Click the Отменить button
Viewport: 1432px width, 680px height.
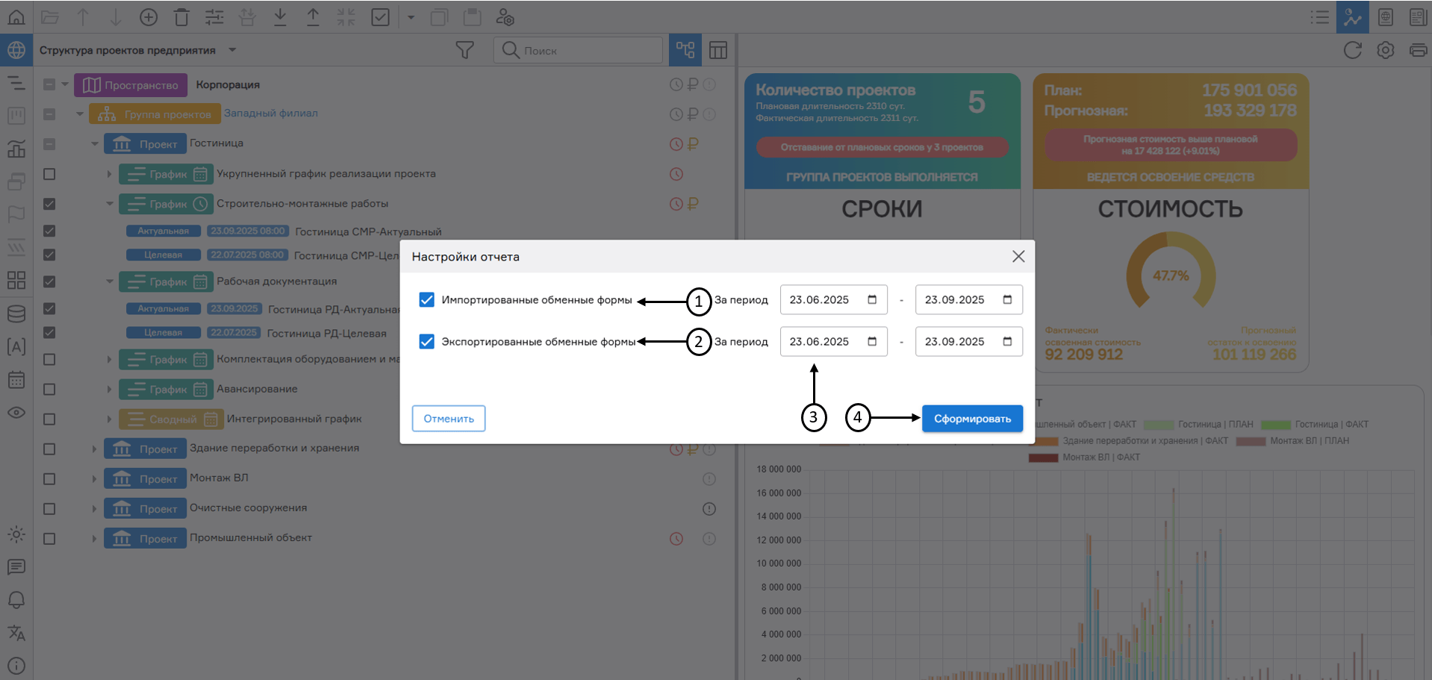(448, 419)
